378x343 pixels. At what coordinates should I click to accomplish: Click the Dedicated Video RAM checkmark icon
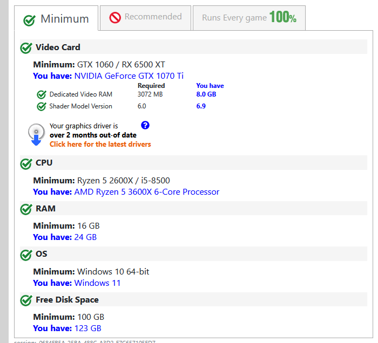[42, 94]
